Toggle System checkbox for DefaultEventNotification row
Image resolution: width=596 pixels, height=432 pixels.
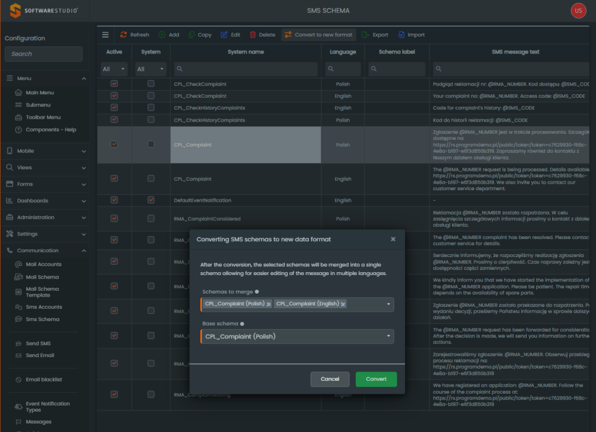click(151, 200)
